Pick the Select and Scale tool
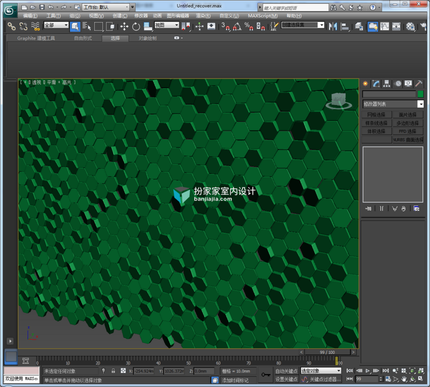The width and height of the screenshot is (430, 387). pos(148,26)
